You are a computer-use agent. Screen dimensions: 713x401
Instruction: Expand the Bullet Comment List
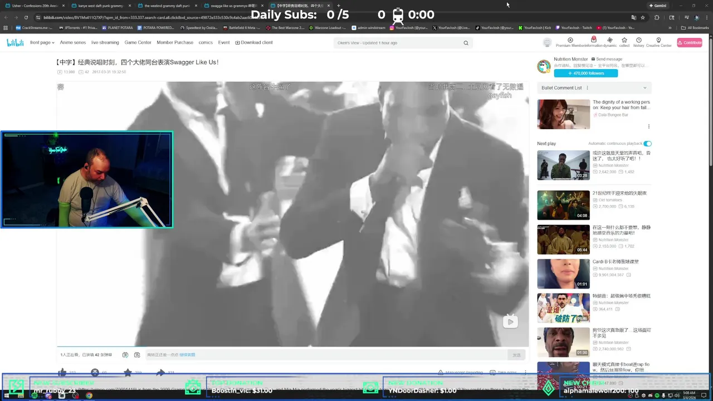pyautogui.click(x=645, y=88)
